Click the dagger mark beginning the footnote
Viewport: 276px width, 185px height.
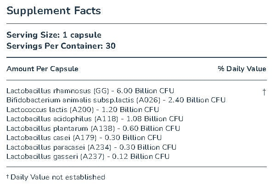pos(8,177)
